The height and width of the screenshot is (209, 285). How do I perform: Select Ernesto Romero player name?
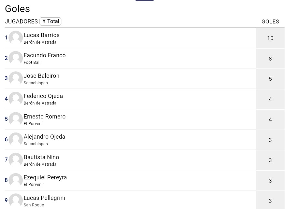pyautogui.click(x=44, y=117)
